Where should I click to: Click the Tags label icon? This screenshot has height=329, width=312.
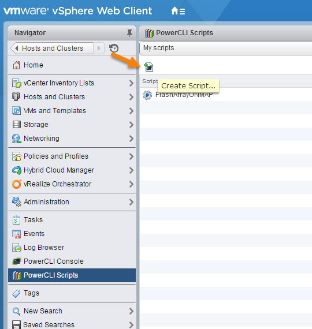pyautogui.click(x=16, y=293)
